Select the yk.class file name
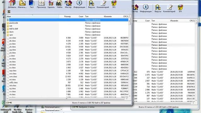 pos(13,47)
